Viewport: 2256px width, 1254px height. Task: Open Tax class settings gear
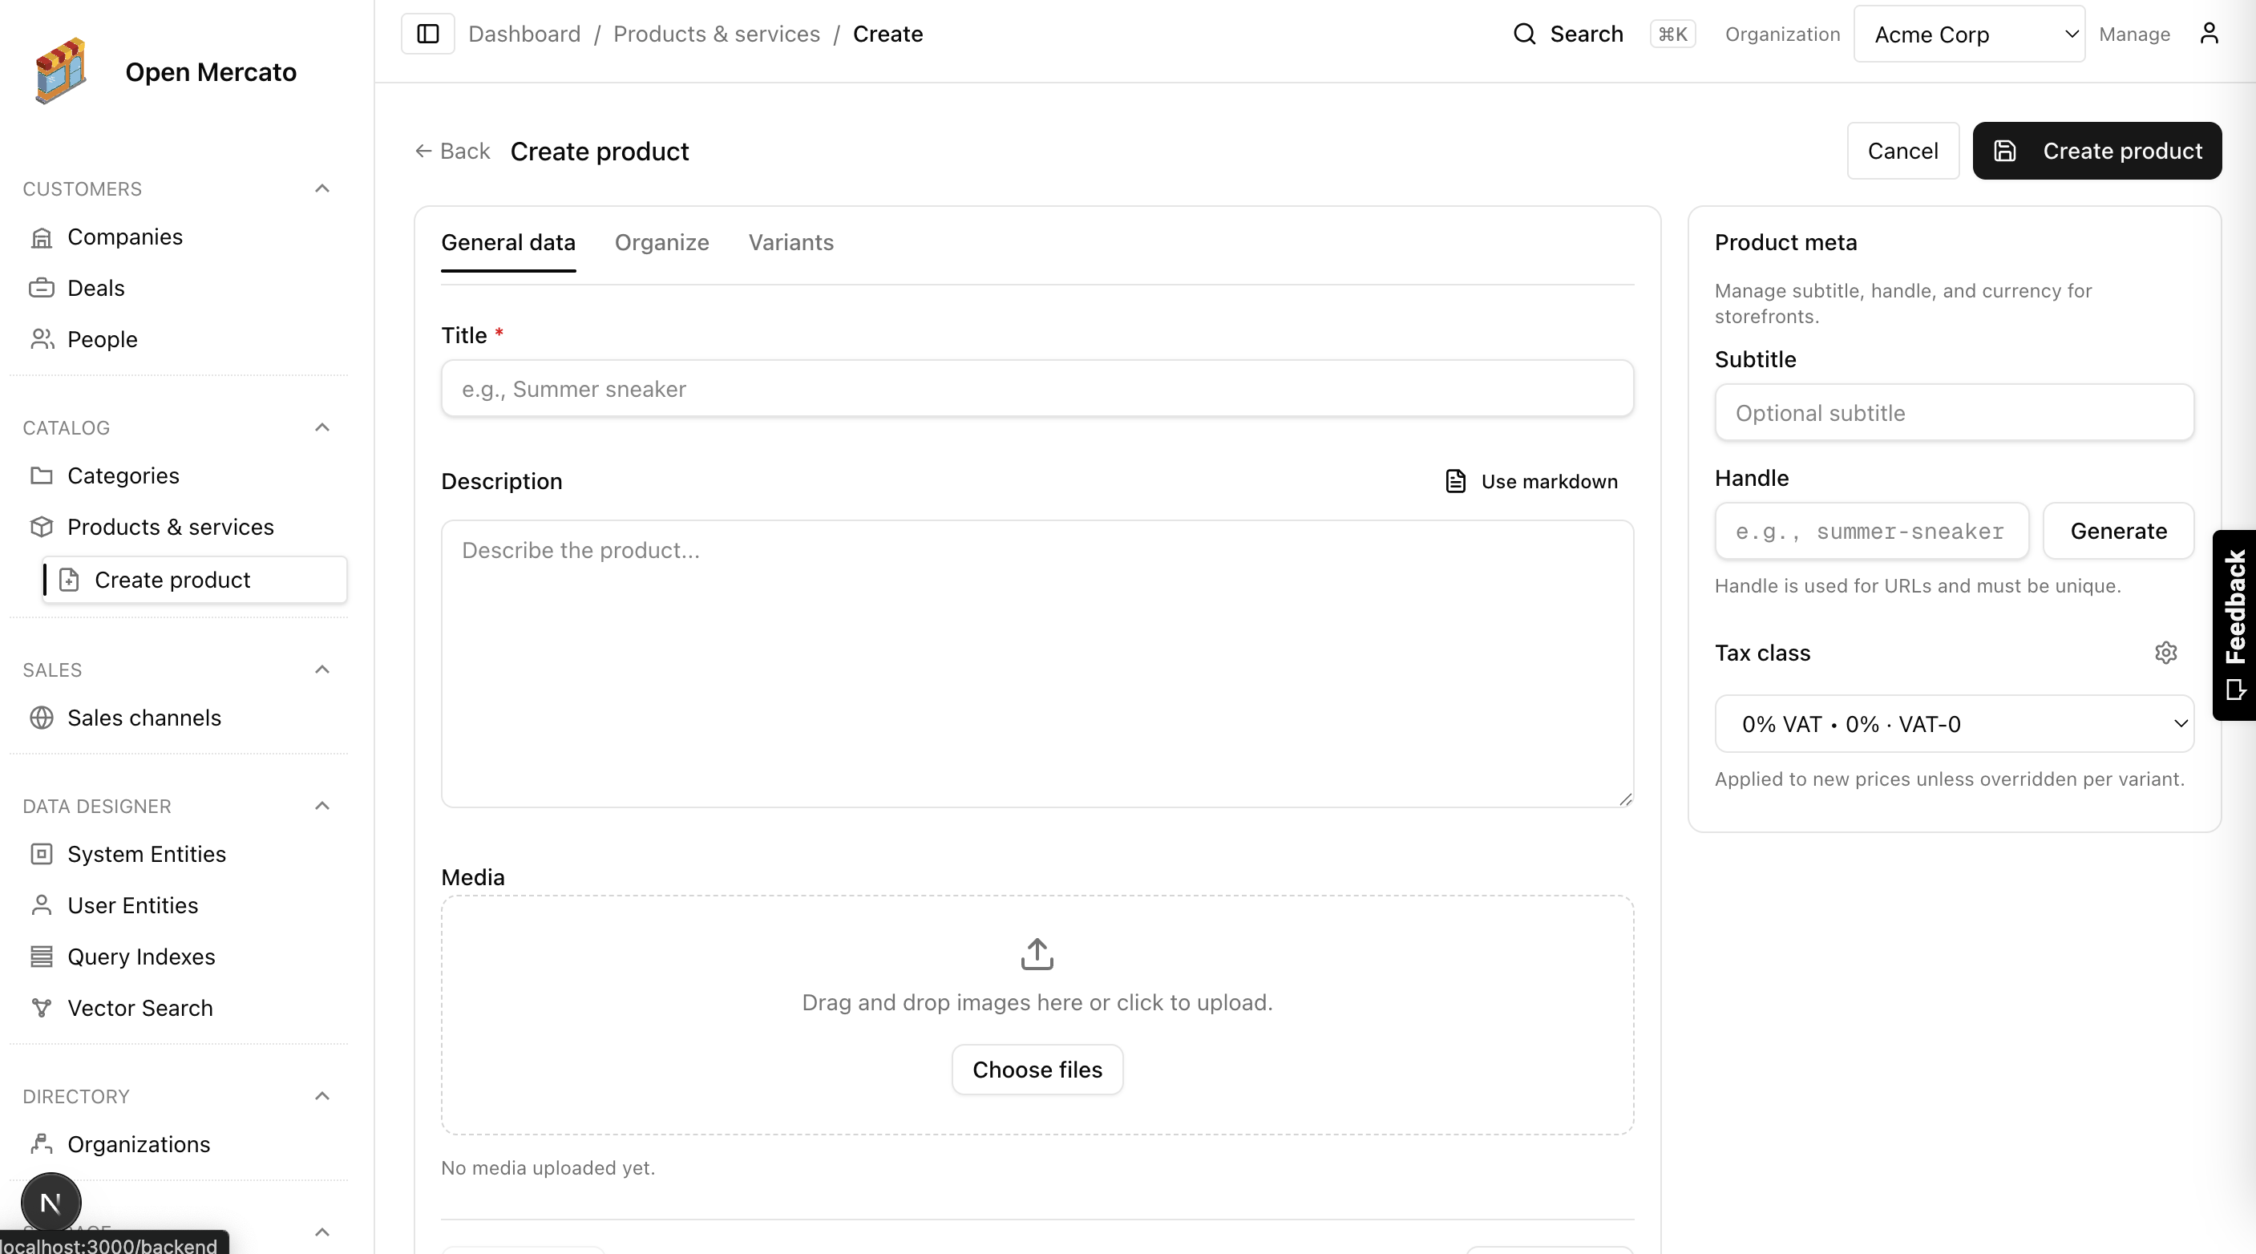[2165, 653]
